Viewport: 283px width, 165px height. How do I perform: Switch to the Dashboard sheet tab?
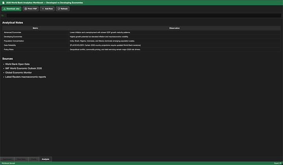click(7, 159)
